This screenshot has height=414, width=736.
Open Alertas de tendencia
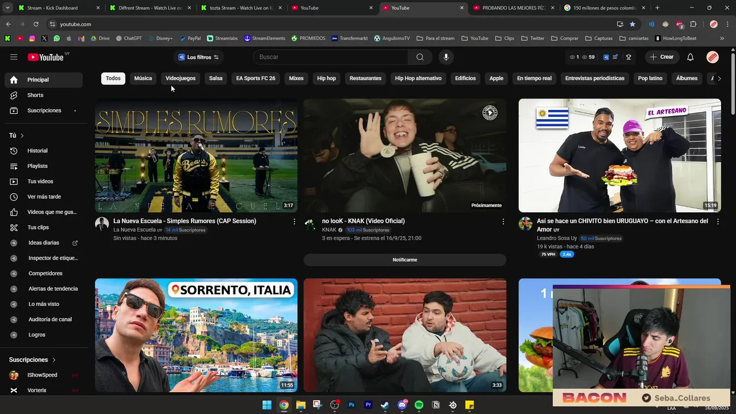point(44,289)
